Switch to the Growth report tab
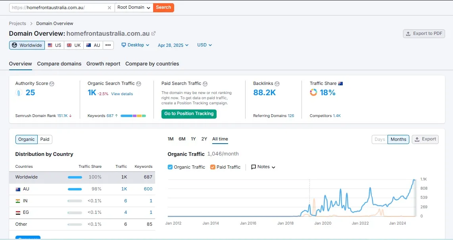This screenshot has width=453, height=240. 103,64
